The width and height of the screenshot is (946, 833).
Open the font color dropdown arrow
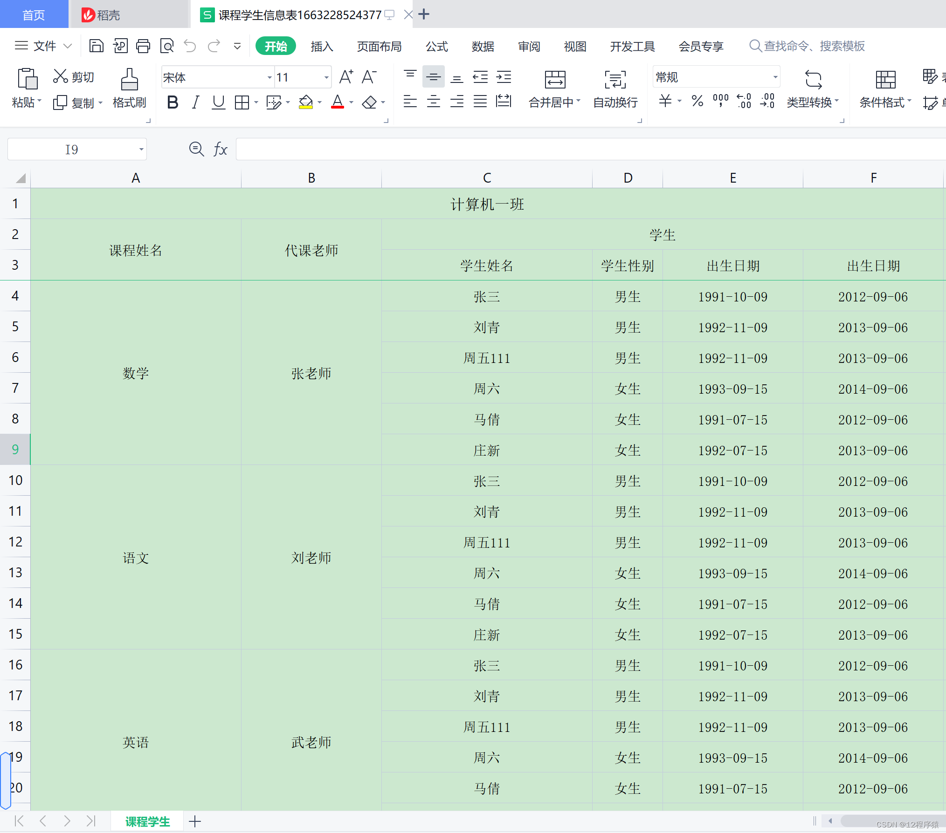[351, 102]
